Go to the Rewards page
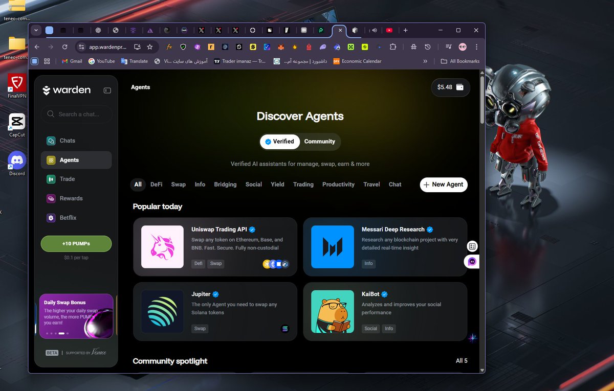Image resolution: width=614 pixels, height=391 pixels. click(x=76, y=198)
